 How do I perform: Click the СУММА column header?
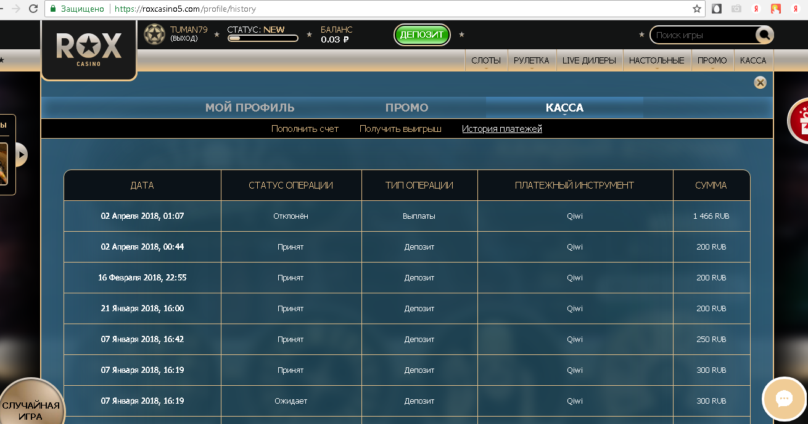coord(711,185)
